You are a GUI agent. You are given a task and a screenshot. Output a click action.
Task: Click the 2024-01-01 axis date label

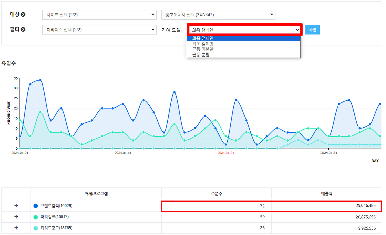tap(20, 153)
